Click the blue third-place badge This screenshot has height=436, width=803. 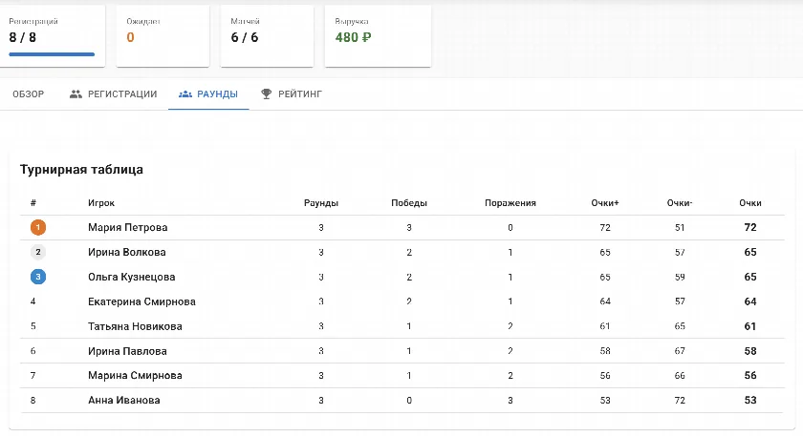[38, 277]
